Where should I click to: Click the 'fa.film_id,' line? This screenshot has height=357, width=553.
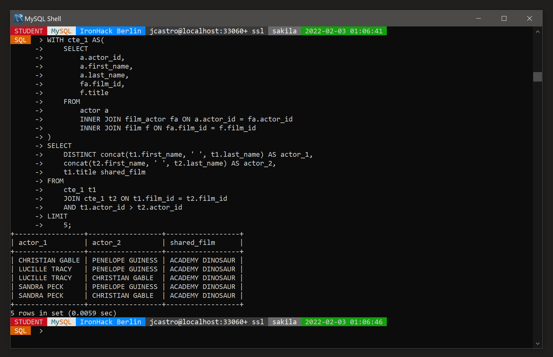[x=102, y=84]
